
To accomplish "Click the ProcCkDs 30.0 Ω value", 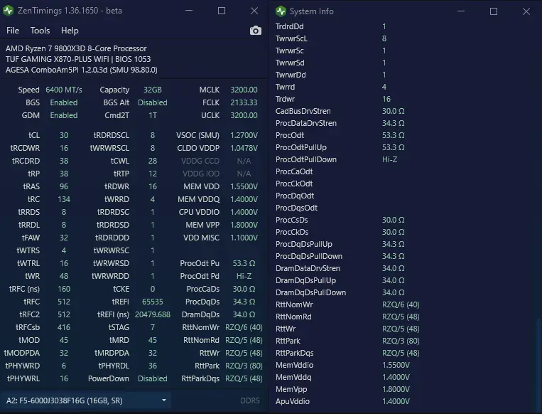I will (393, 233).
